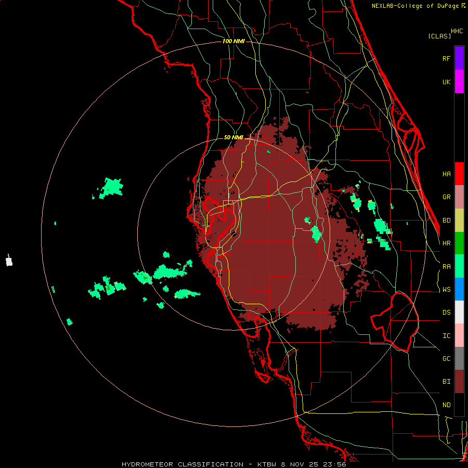Click the BD yellow legend swatch
This screenshot has height=468, width=468.
(x=459, y=220)
